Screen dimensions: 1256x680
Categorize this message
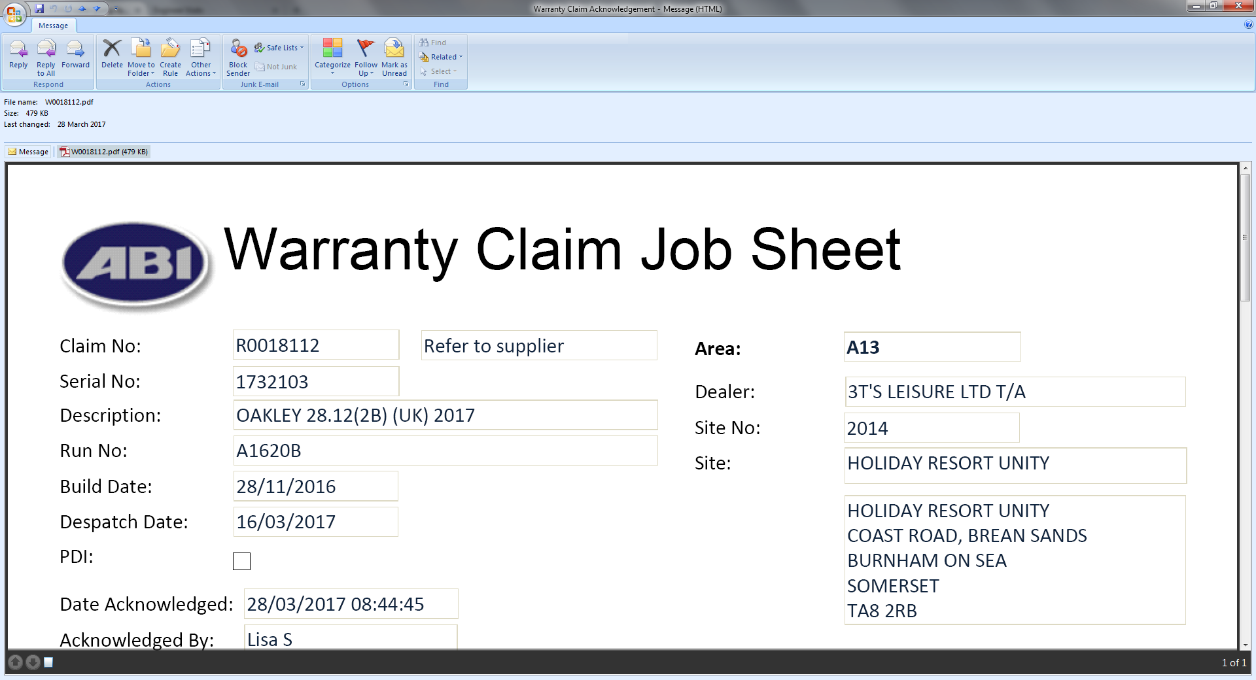[x=332, y=58]
